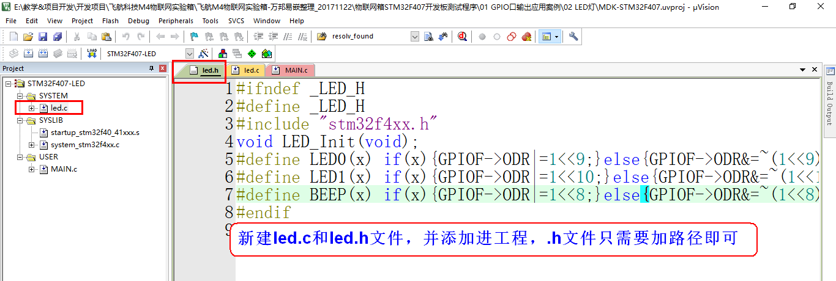The height and width of the screenshot is (281, 836).
Task: Open Manage Project Items colored blocks icon
Action: [223, 54]
